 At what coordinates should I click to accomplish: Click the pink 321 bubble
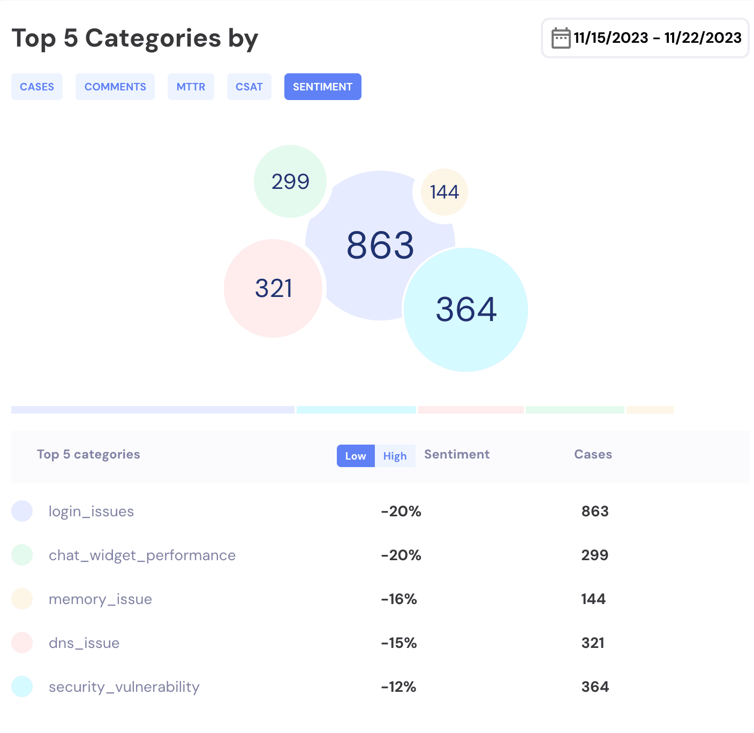click(273, 288)
